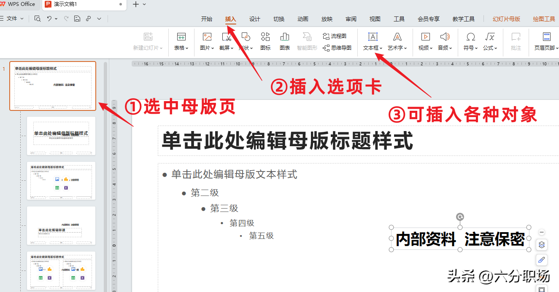
Task: Click the layers icon beside the text box
Action: tap(542, 245)
